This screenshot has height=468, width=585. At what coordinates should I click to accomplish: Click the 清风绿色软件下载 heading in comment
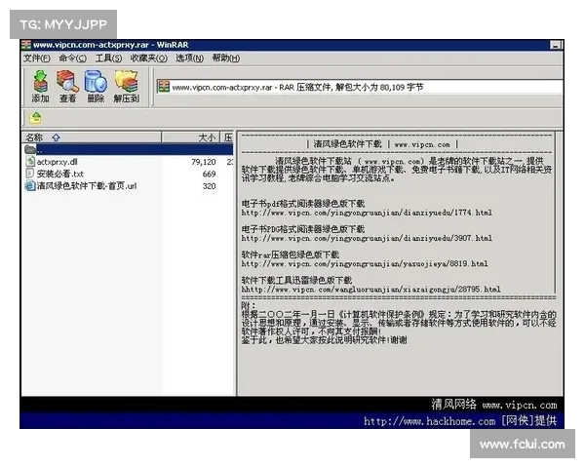click(347, 144)
